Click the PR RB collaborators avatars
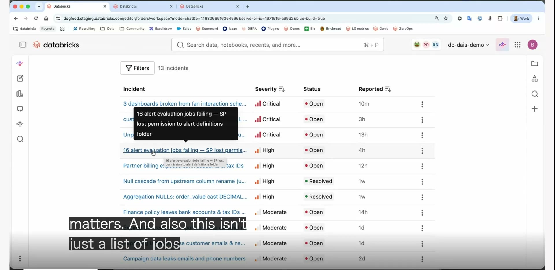The height and width of the screenshot is (270, 555). 427,45
